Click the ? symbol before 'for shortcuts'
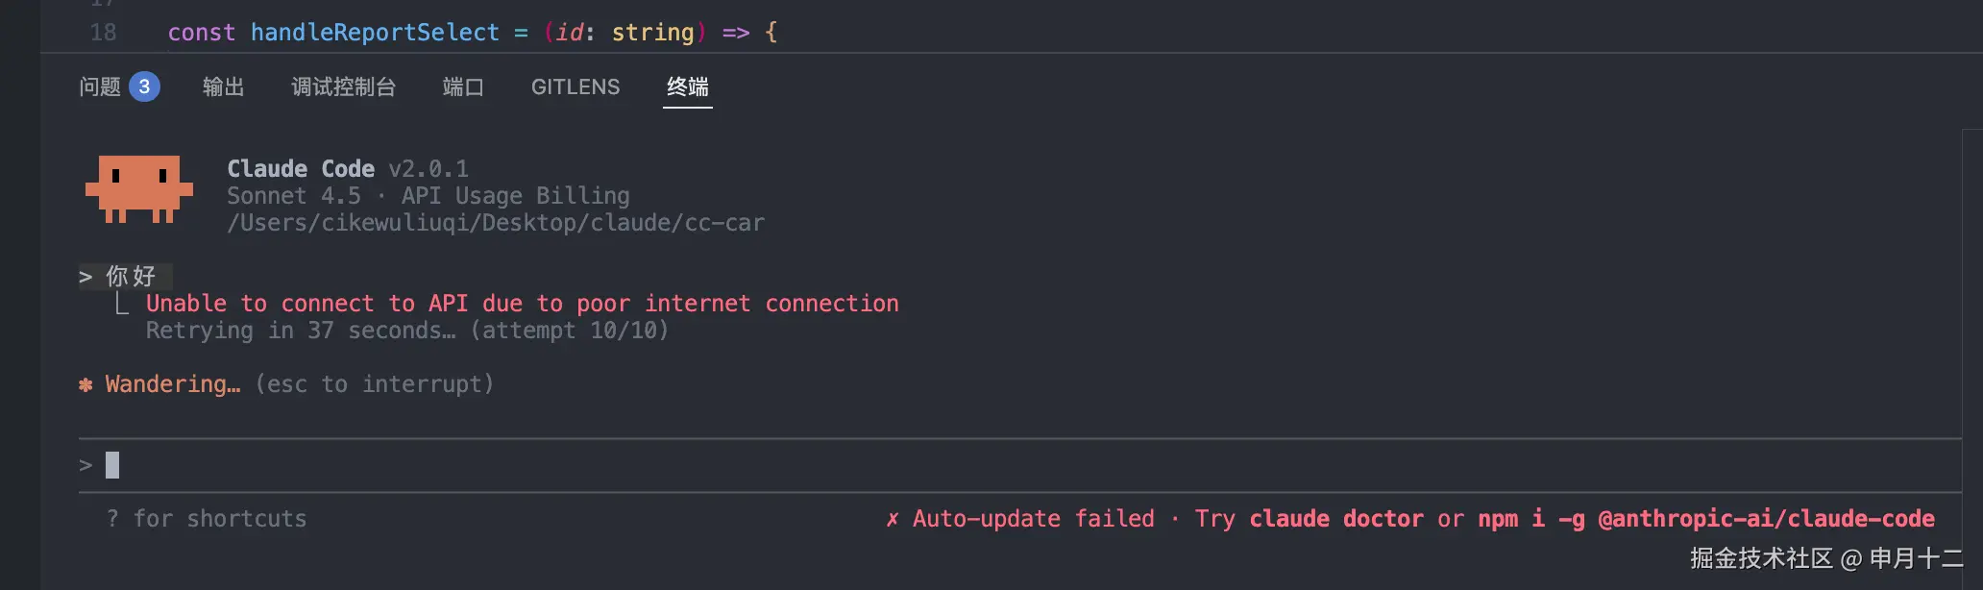The width and height of the screenshot is (1983, 590). coord(112,519)
